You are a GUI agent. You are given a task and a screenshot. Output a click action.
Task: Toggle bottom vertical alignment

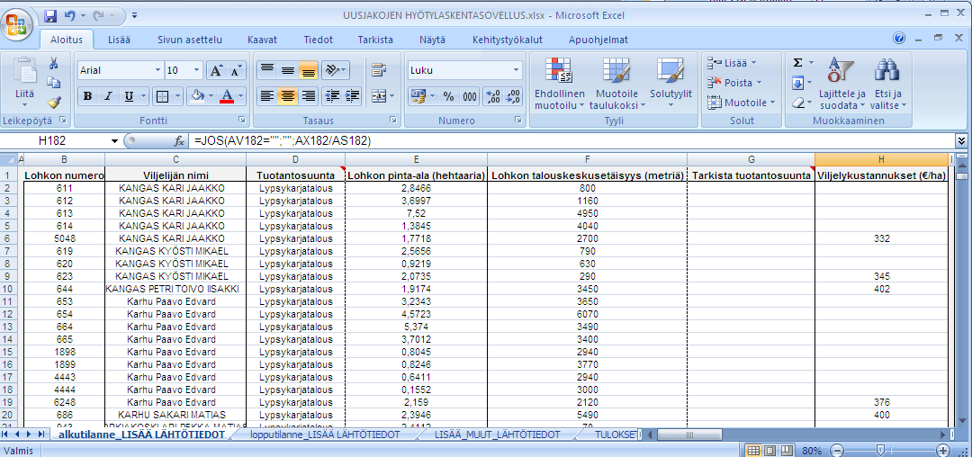(308, 70)
